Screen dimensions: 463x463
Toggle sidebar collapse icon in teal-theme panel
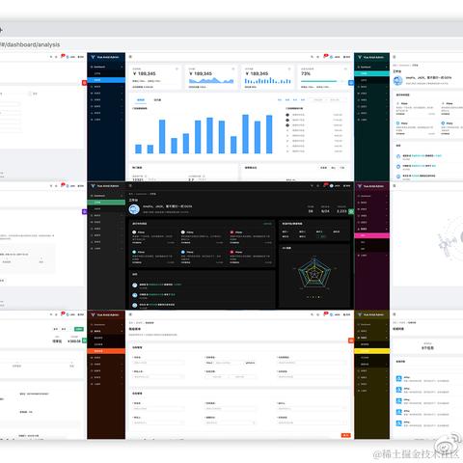point(395,57)
